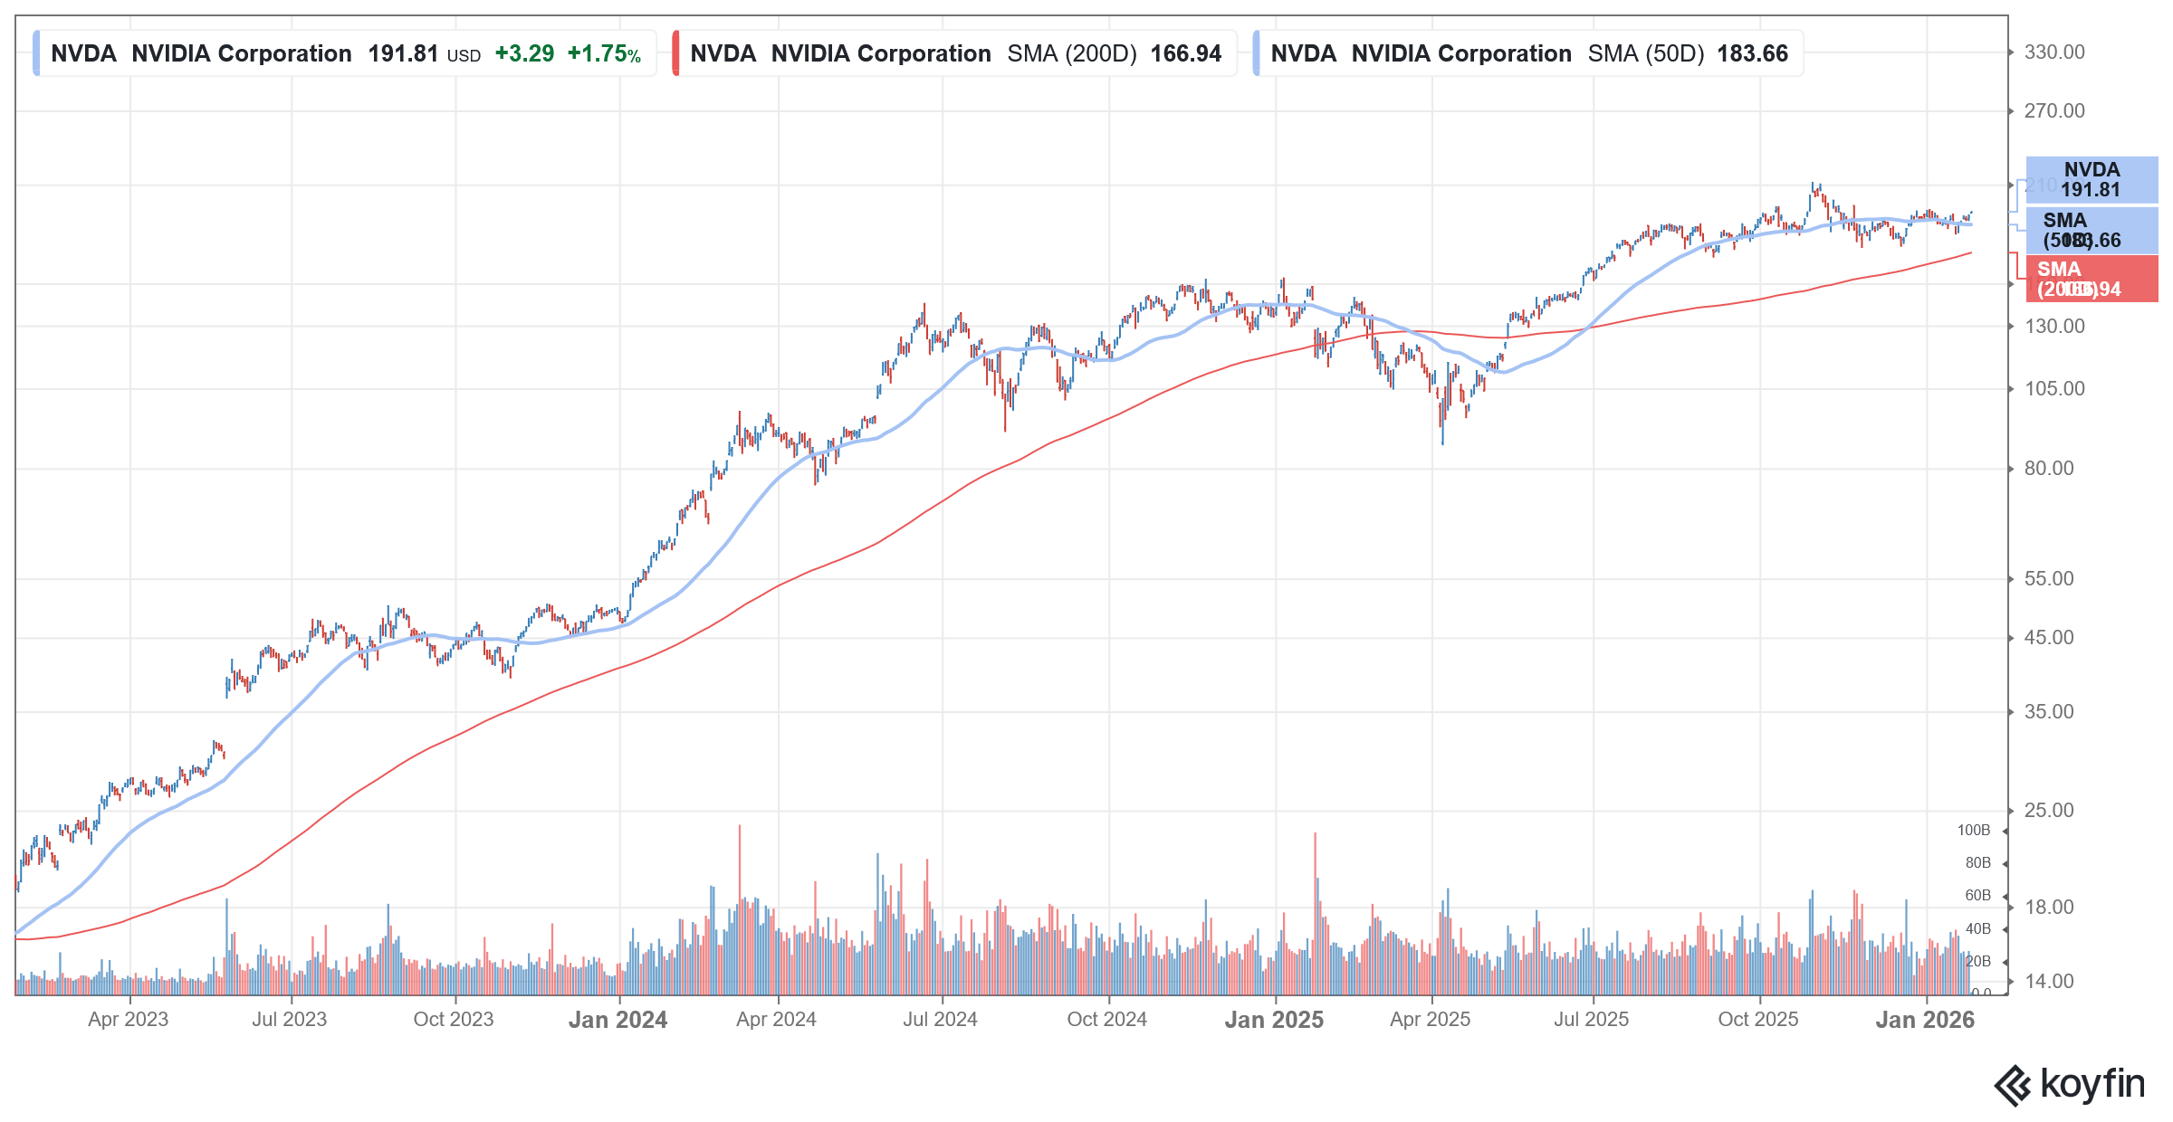Select the SMA (50D) 183.66 legend
The height and width of the screenshot is (1122, 2173).
[x=1528, y=53]
